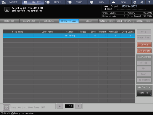The image size is (153, 115).
Task: Switch to the COPY screen
Action: [99, 2]
